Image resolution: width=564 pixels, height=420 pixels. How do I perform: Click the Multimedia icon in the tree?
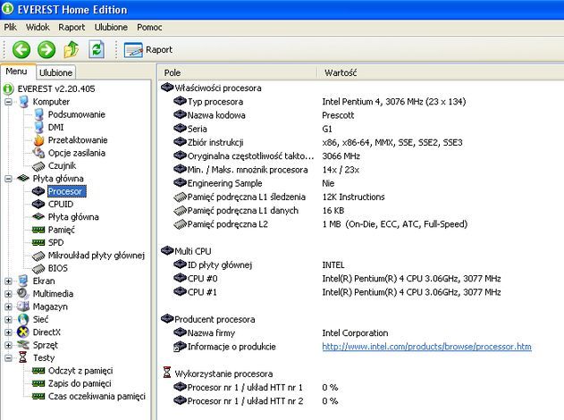[x=23, y=293]
